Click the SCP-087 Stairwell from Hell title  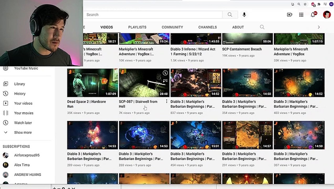pos(138,104)
